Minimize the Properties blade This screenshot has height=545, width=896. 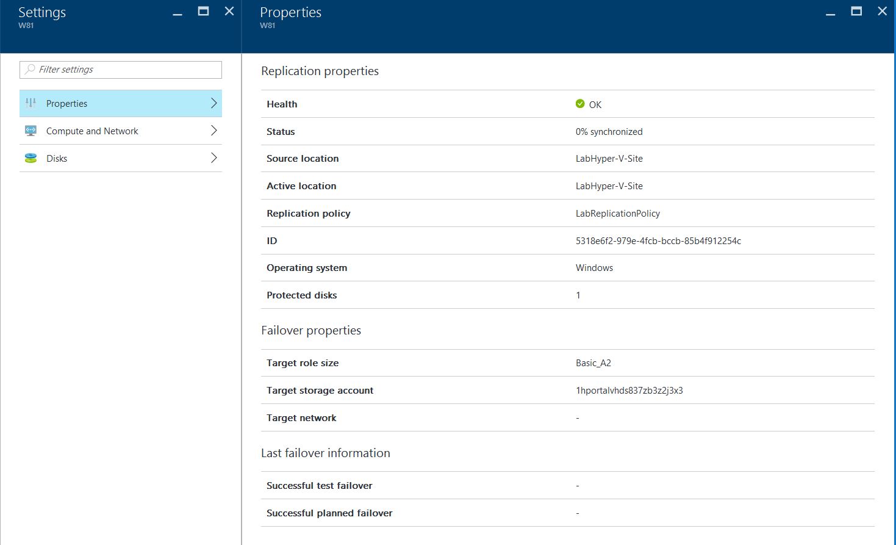tap(830, 13)
